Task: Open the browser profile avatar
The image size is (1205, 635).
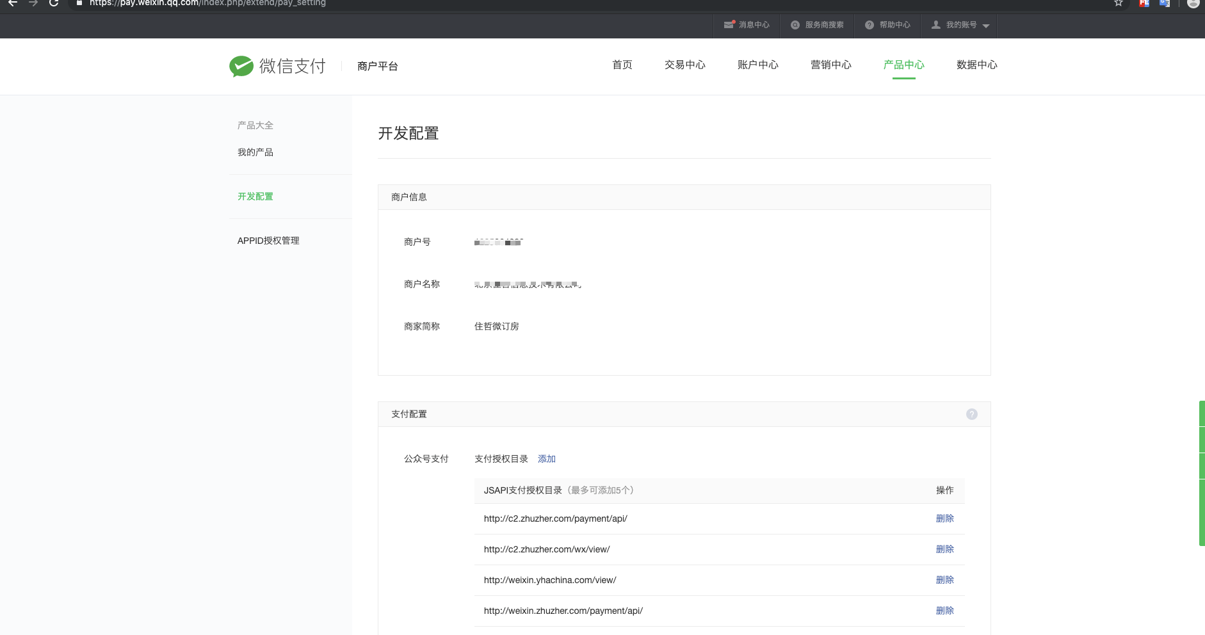Action: pos(1193,3)
